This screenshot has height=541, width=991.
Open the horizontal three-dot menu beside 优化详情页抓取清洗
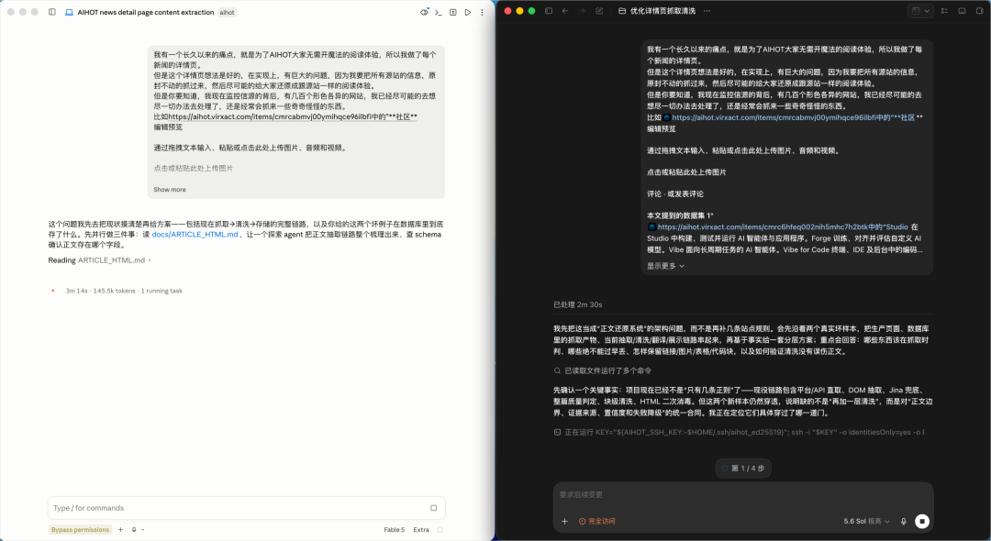pyautogui.click(x=707, y=11)
